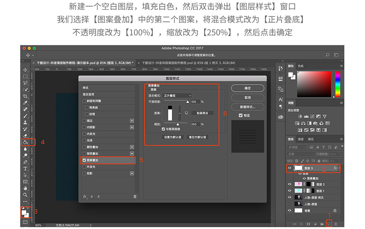Toggle the 与图层链接 checkbox
This screenshot has height=229, width=365.
[x=164, y=129]
